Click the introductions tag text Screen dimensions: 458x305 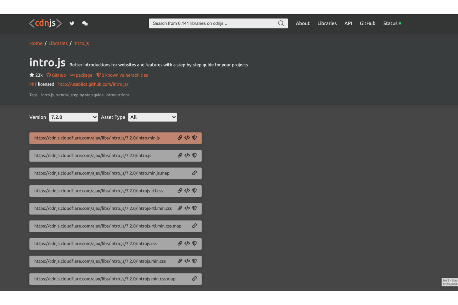[x=117, y=95]
